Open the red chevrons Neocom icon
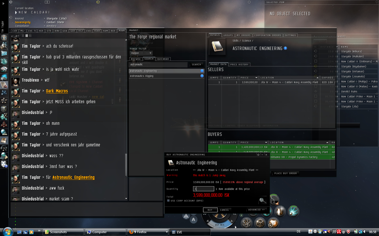The width and height of the screenshot is (379, 236). 4,124
